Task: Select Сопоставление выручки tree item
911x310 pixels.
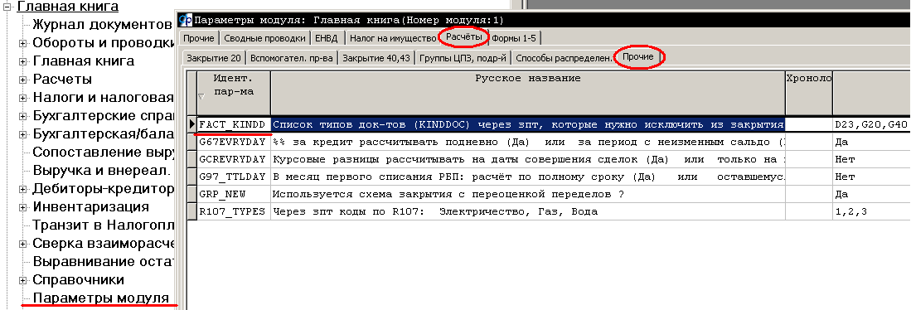Action: pyautogui.click(x=104, y=153)
